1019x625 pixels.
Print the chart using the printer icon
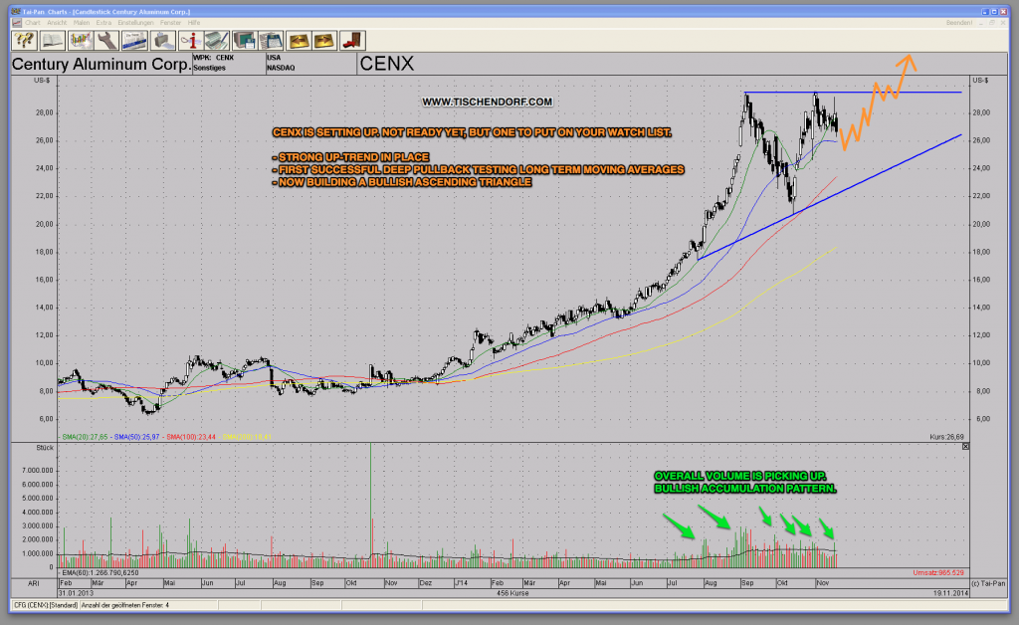pos(163,40)
